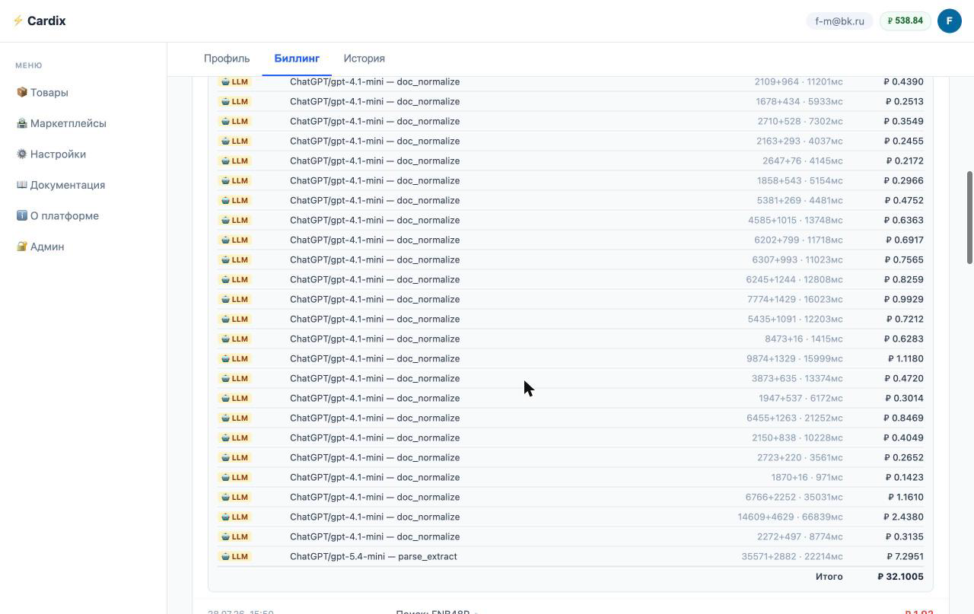Click the user avatar with letter F
Screen dimensions: 974x614
[950, 21]
